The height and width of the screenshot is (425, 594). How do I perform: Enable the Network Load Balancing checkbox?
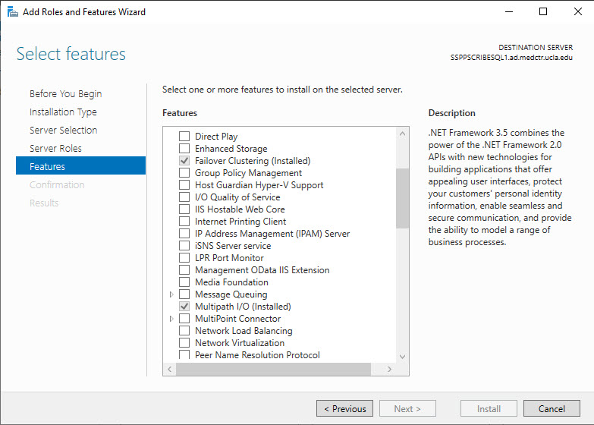point(184,331)
